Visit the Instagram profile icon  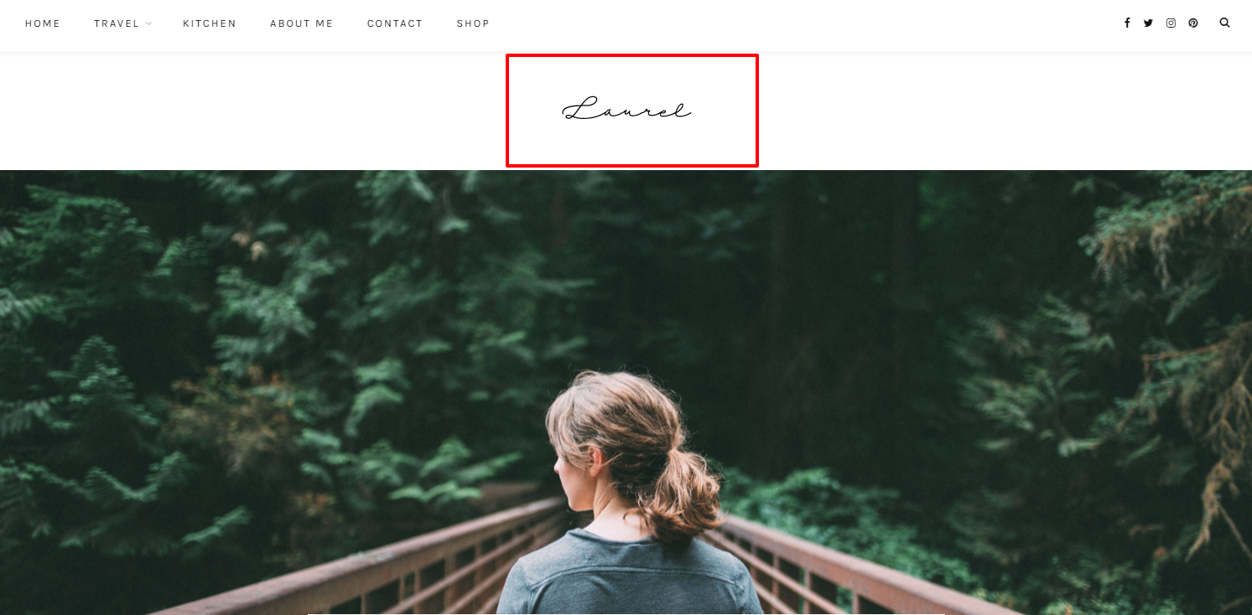point(1171,23)
